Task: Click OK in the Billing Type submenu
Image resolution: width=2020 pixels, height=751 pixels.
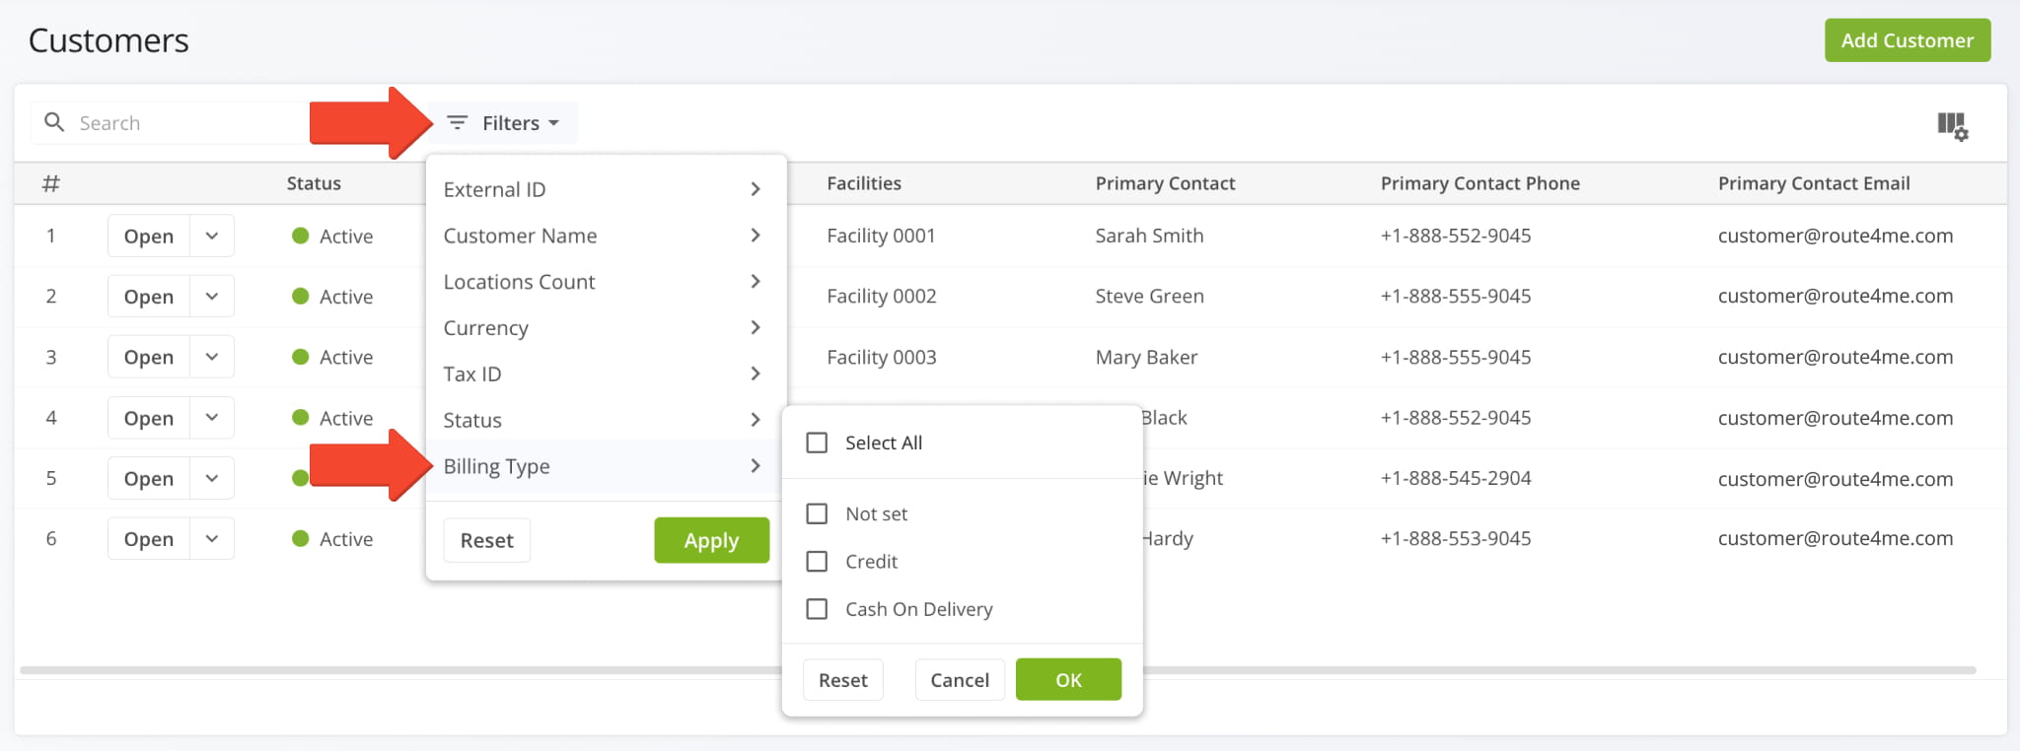Action: (x=1068, y=680)
